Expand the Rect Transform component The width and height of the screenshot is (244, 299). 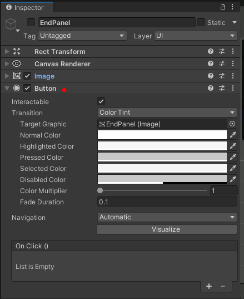tap(7, 51)
